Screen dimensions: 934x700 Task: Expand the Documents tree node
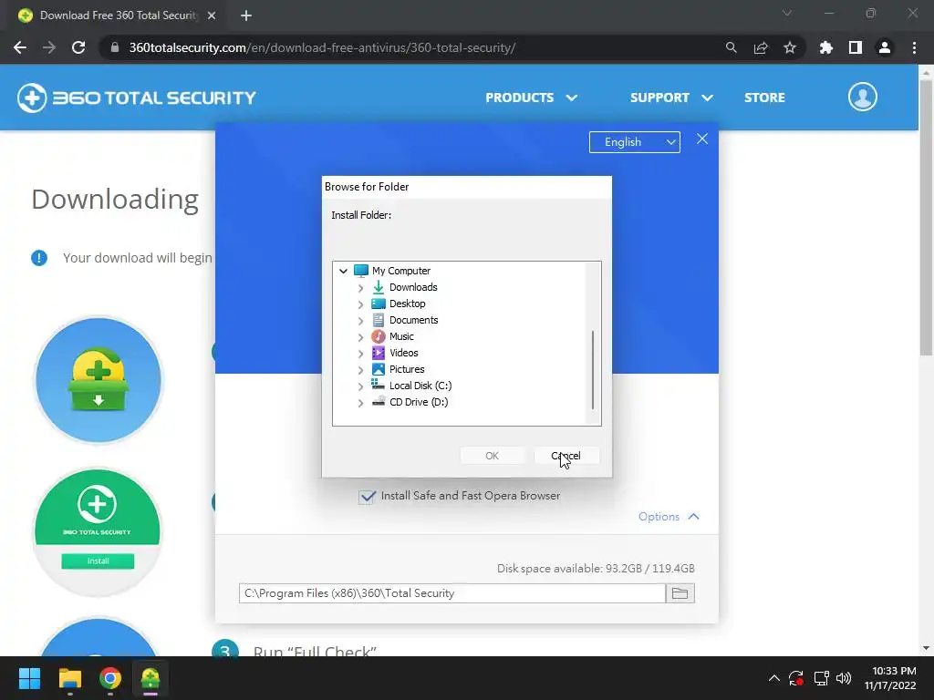pos(360,321)
